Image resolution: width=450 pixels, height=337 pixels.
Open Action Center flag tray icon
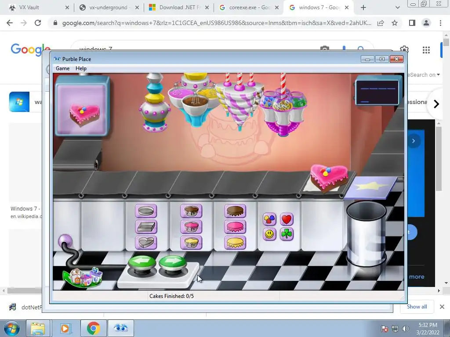(x=384, y=329)
